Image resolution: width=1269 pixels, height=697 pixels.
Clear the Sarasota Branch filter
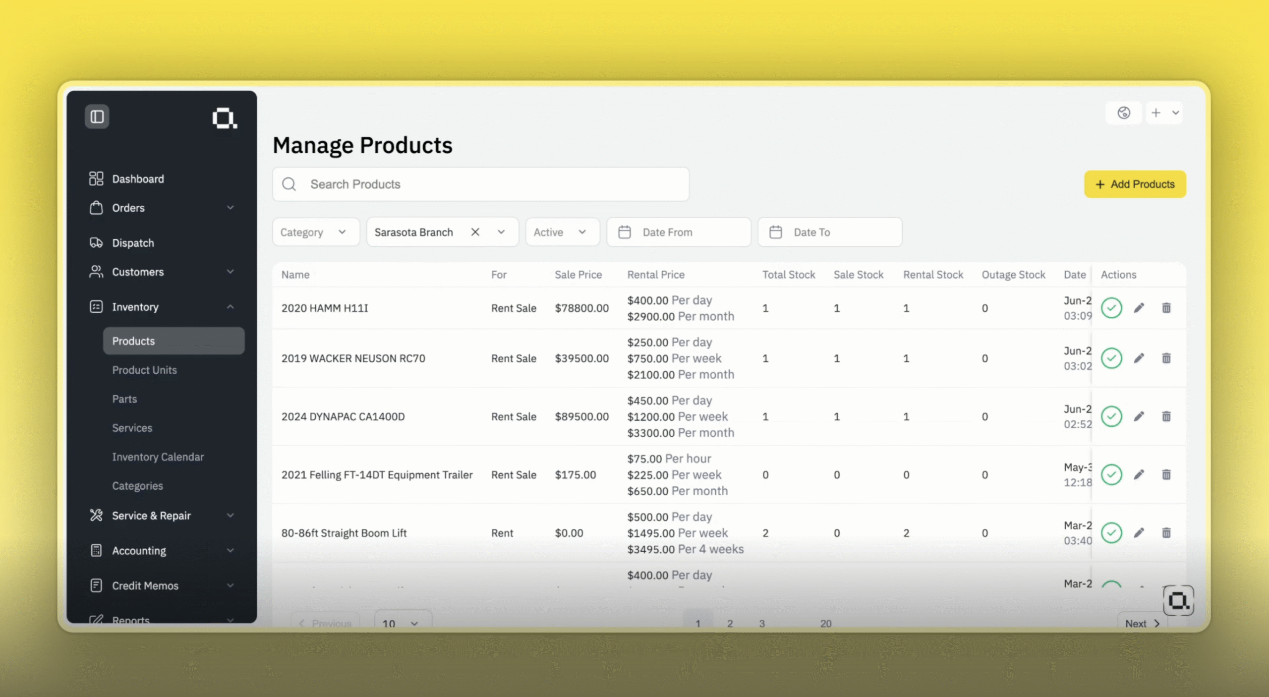click(x=475, y=232)
